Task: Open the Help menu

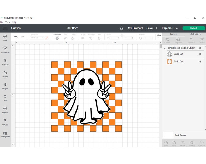Action: [x=14, y=22]
